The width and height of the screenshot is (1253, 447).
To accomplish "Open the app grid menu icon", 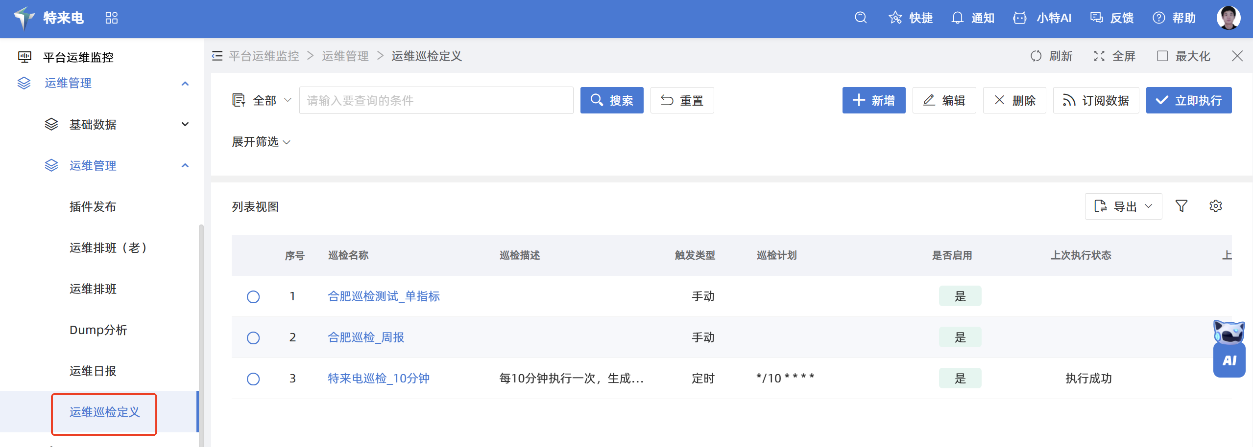I will (x=112, y=18).
